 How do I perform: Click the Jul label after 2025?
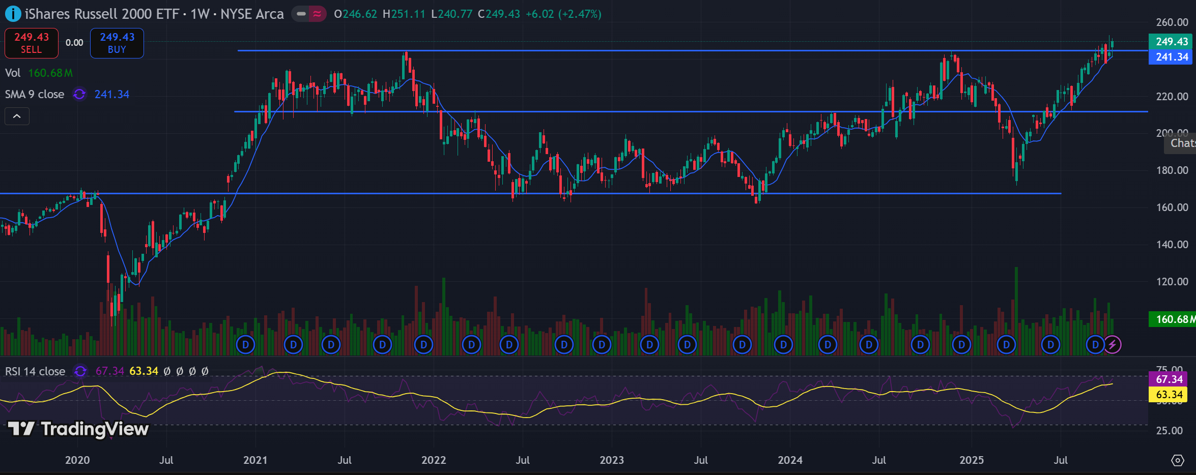click(1061, 460)
